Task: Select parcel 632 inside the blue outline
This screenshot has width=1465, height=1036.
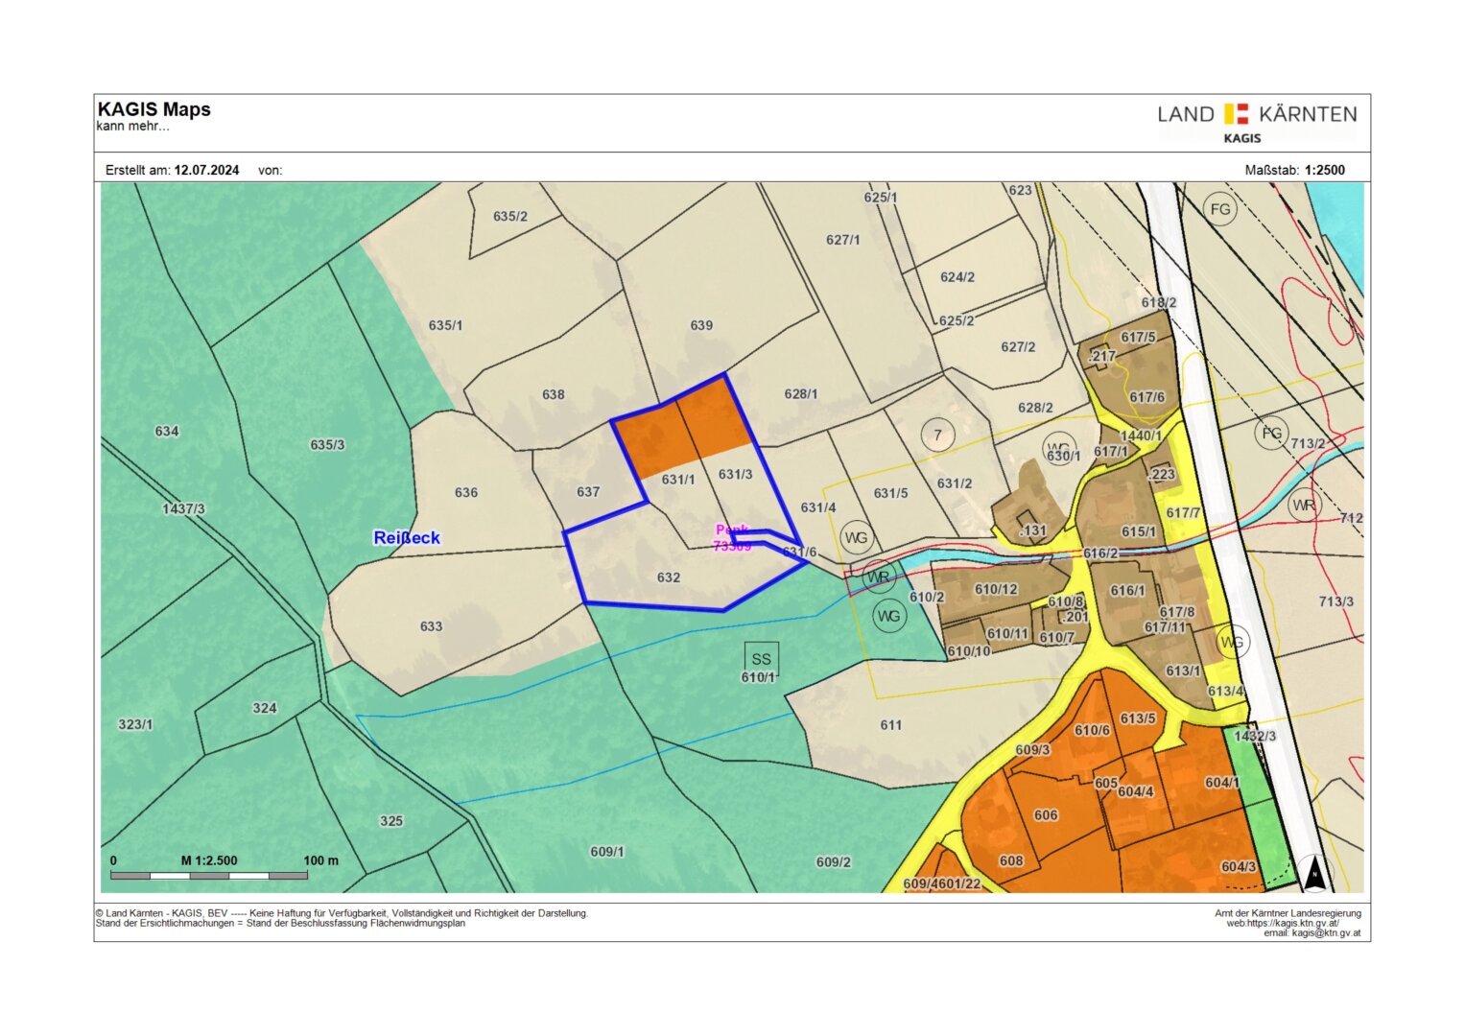Action: pos(669,577)
